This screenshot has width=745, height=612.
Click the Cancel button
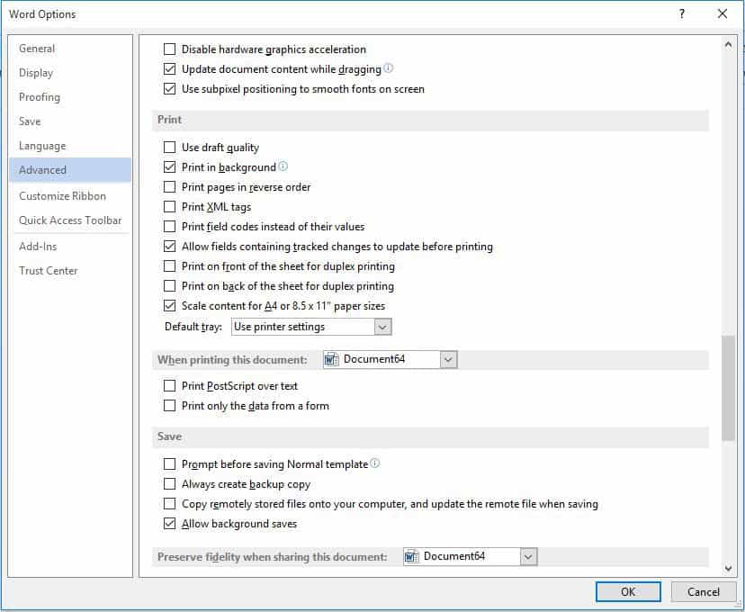coord(704,591)
